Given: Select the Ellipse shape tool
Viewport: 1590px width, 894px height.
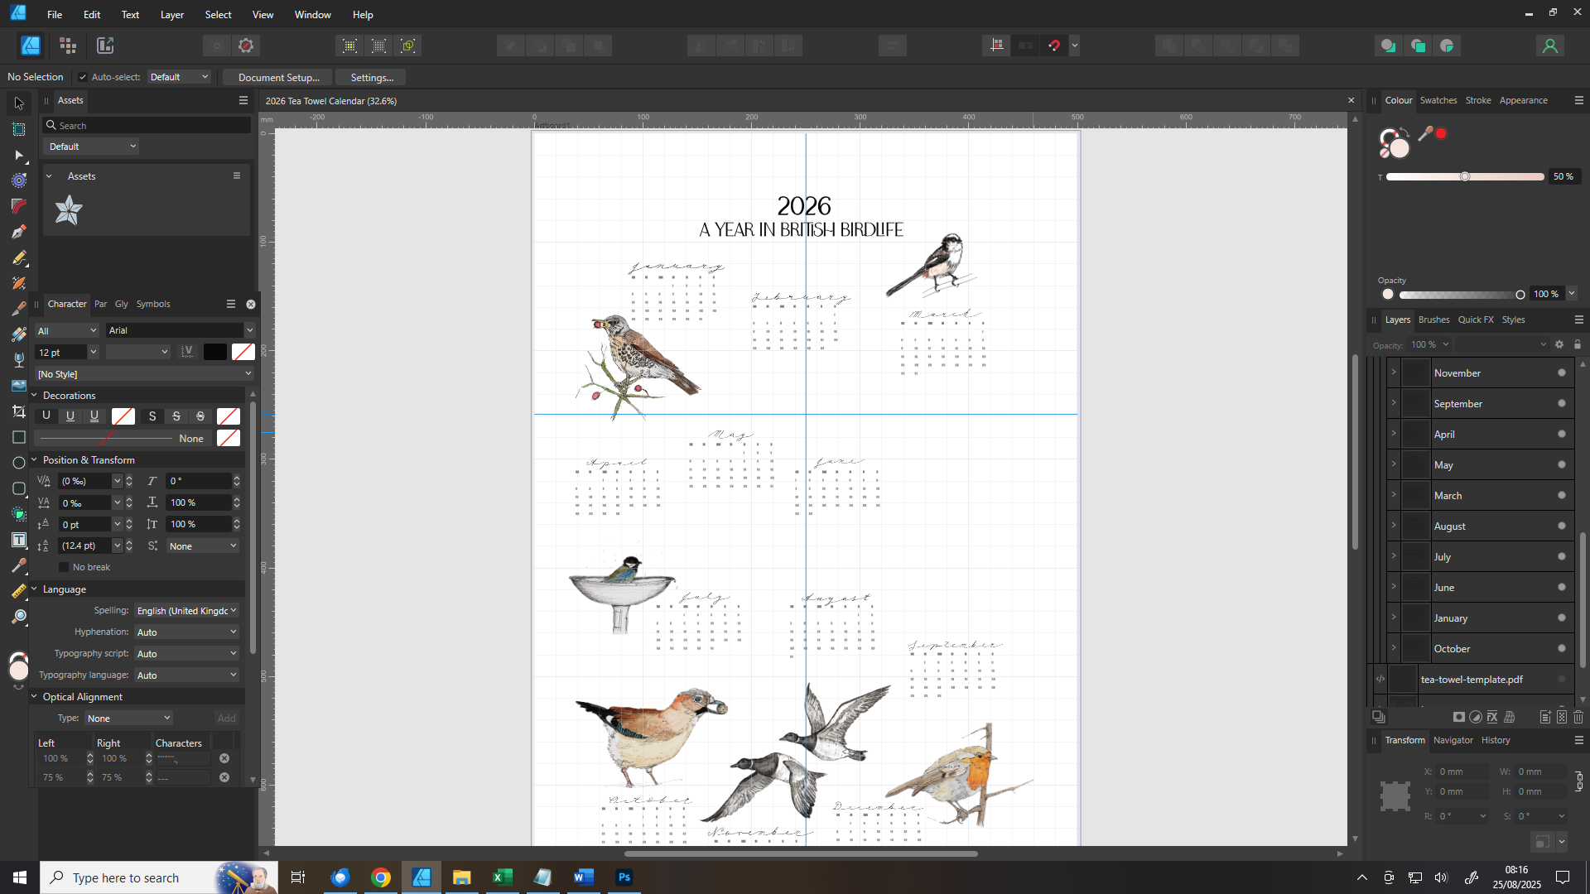Looking at the screenshot, I should click(x=18, y=463).
